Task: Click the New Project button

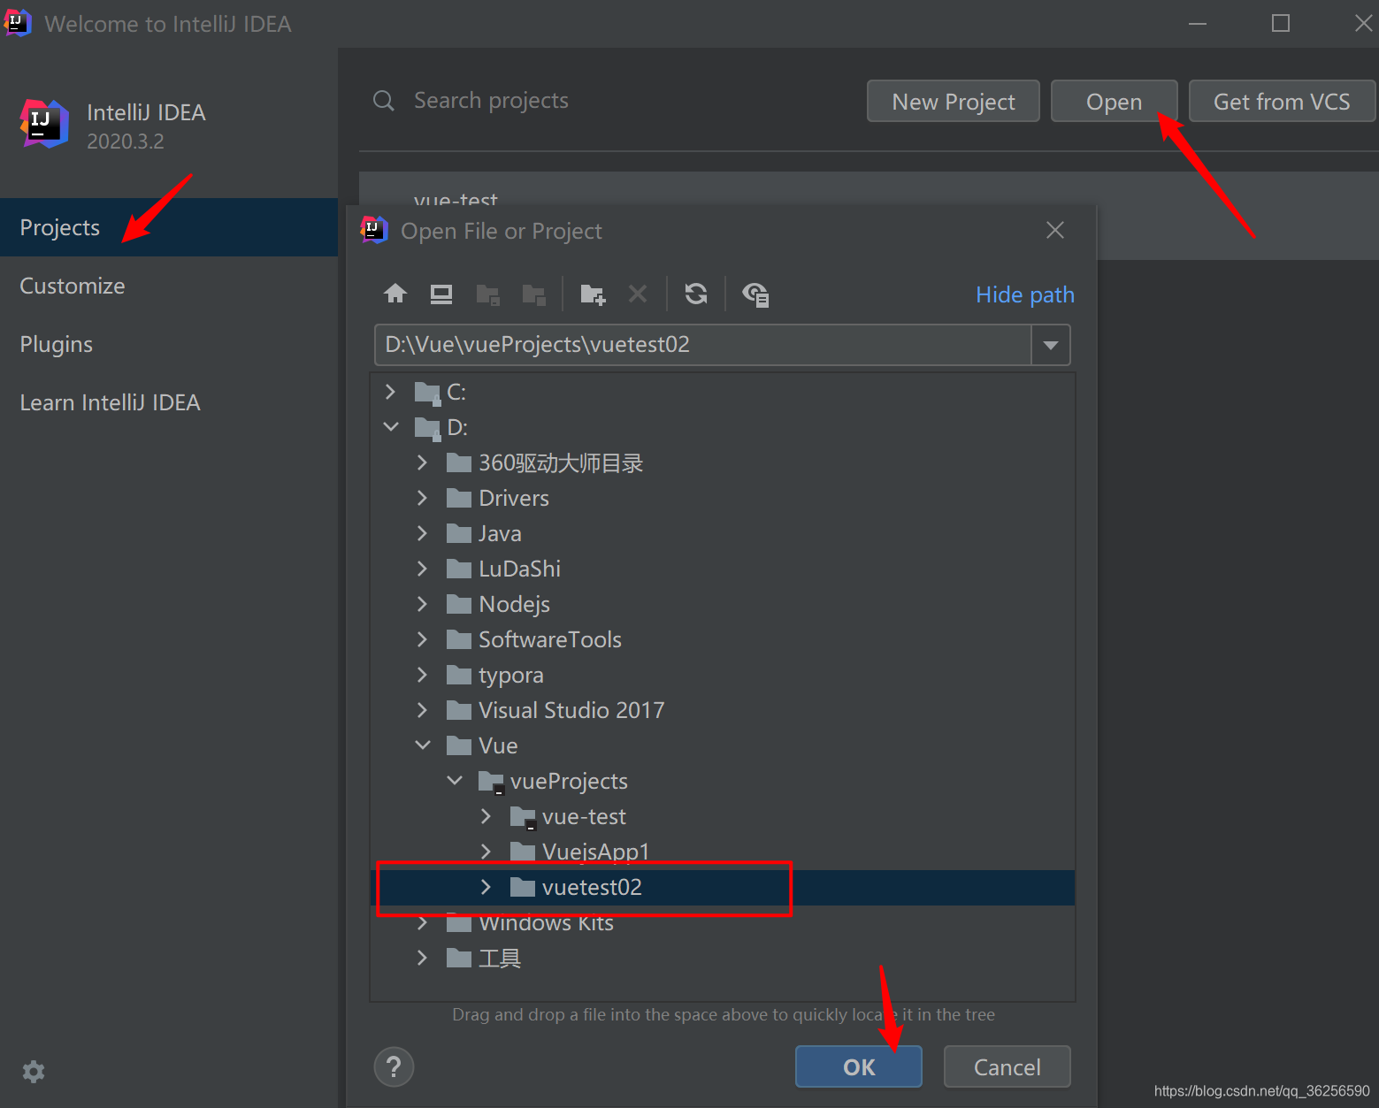Action: point(954,102)
